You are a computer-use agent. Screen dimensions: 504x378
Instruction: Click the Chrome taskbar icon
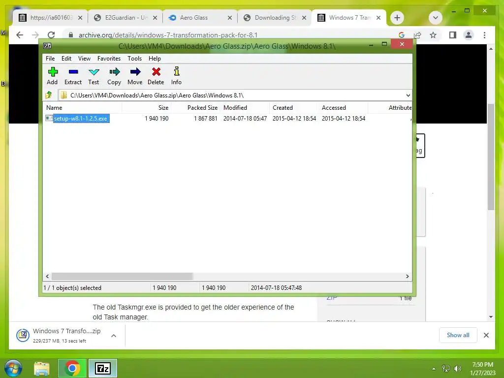tap(72, 368)
